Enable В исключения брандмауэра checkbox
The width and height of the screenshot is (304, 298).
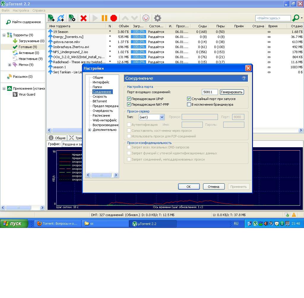[189, 104]
